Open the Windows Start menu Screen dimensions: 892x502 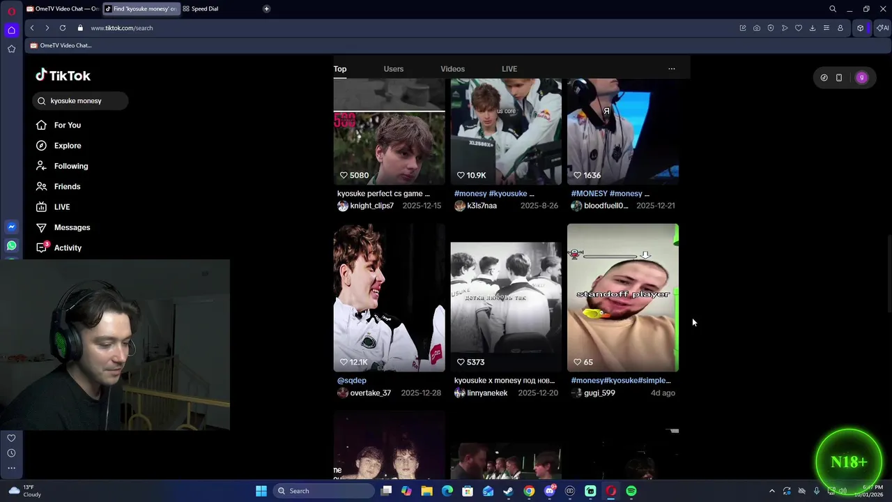(x=261, y=491)
